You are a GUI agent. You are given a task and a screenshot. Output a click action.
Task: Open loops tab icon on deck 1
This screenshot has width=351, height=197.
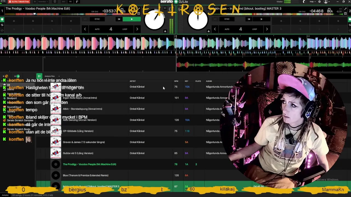(2, 30)
